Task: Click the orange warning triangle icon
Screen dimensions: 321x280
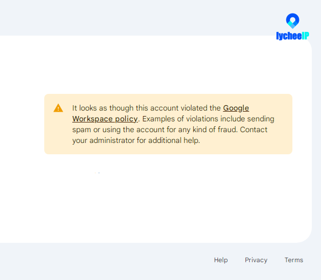Action: click(58, 108)
